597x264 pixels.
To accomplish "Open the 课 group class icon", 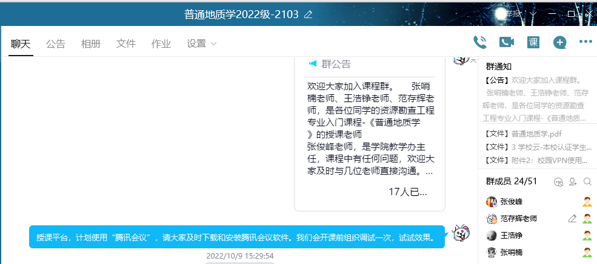I will click(533, 42).
